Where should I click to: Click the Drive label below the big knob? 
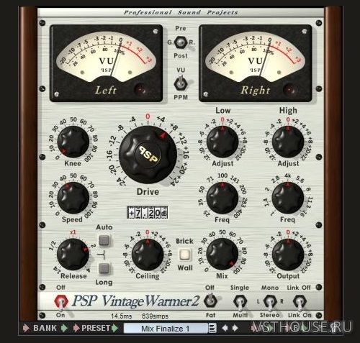(148, 192)
